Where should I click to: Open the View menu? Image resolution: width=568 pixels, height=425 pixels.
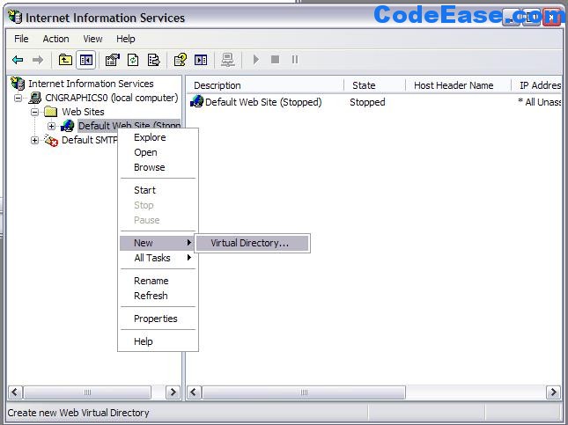click(92, 39)
